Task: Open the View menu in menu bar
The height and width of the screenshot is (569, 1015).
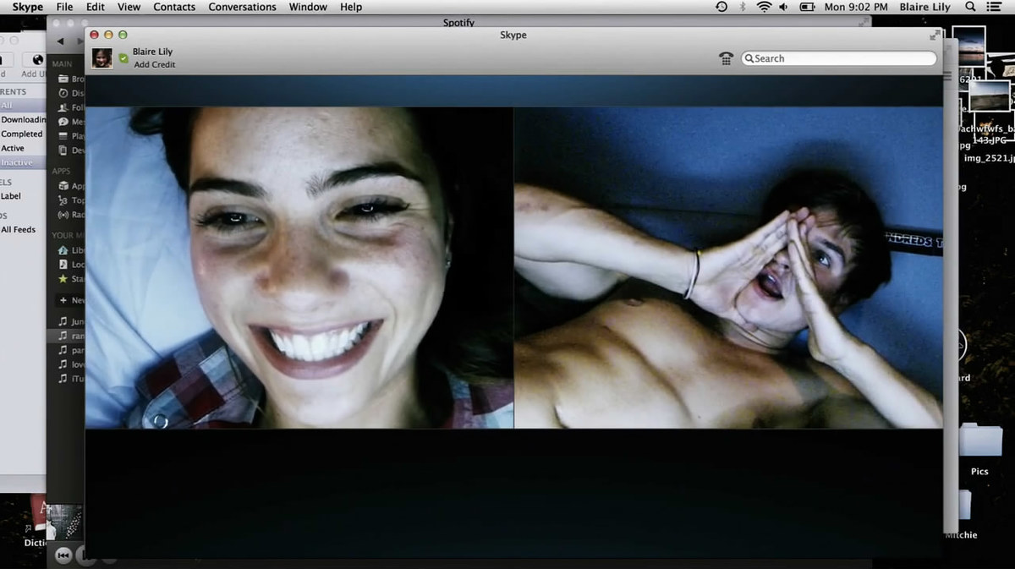Action: (x=129, y=7)
